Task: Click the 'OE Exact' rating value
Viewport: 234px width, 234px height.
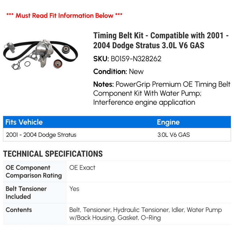Action: 82,168
